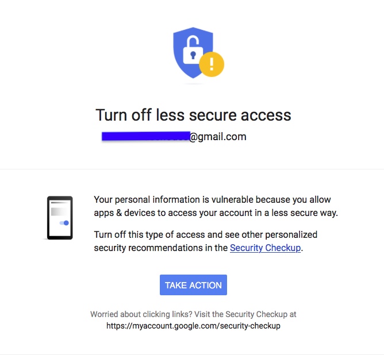Image resolution: width=384 pixels, height=355 pixels.
Task: Click the myaccount.google.com/security-checkup URL text
Action: (x=193, y=326)
